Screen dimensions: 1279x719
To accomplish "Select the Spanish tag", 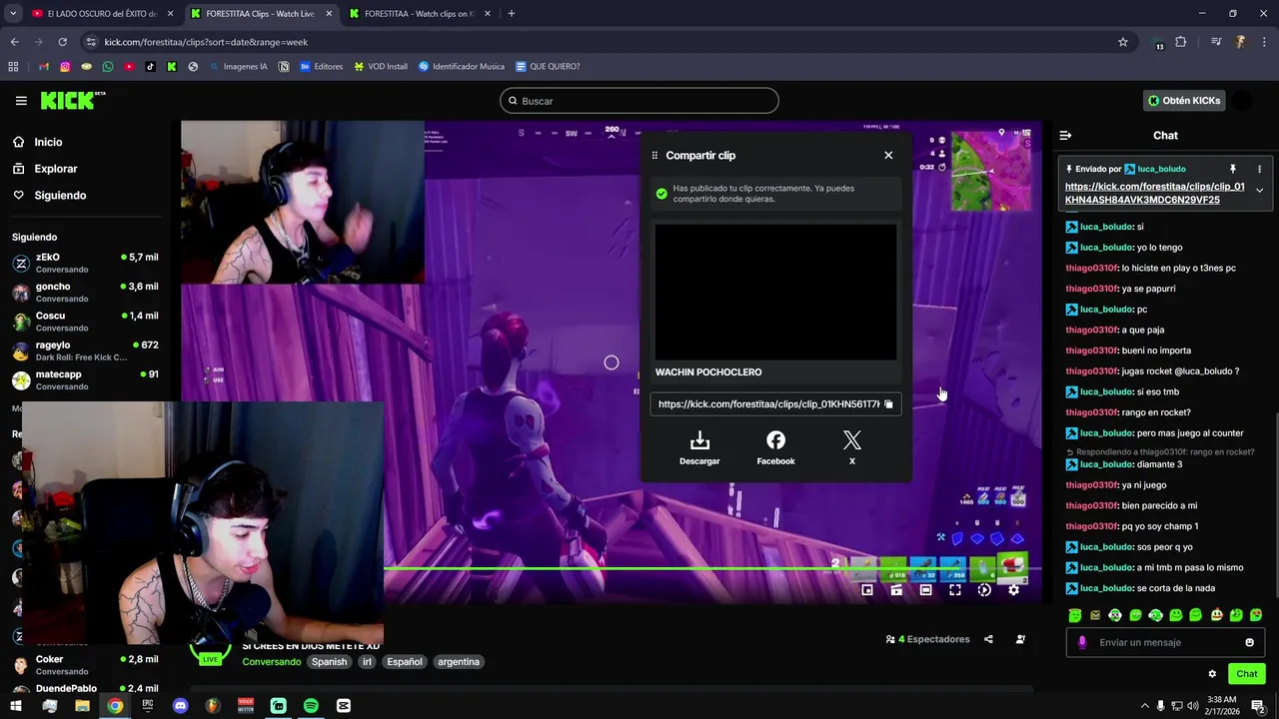I will (329, 662).
